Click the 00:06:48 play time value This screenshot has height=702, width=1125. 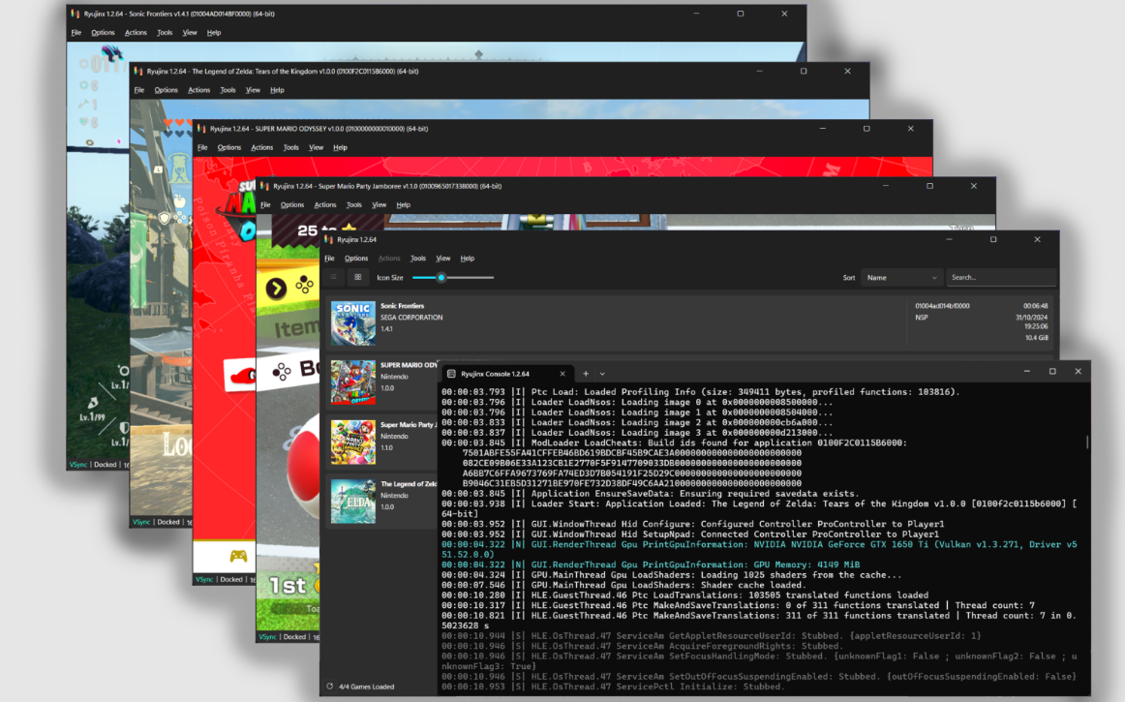tap(1035, 306)
